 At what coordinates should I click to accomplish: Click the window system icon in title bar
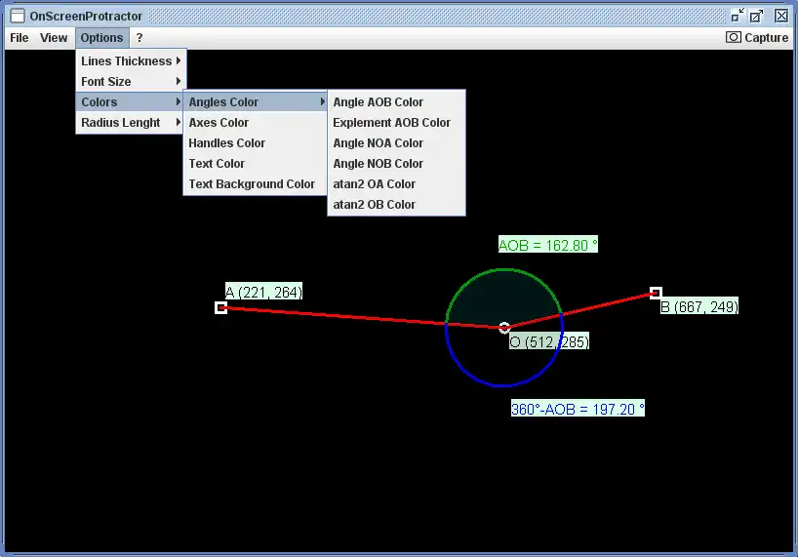(x=18, y=16)
